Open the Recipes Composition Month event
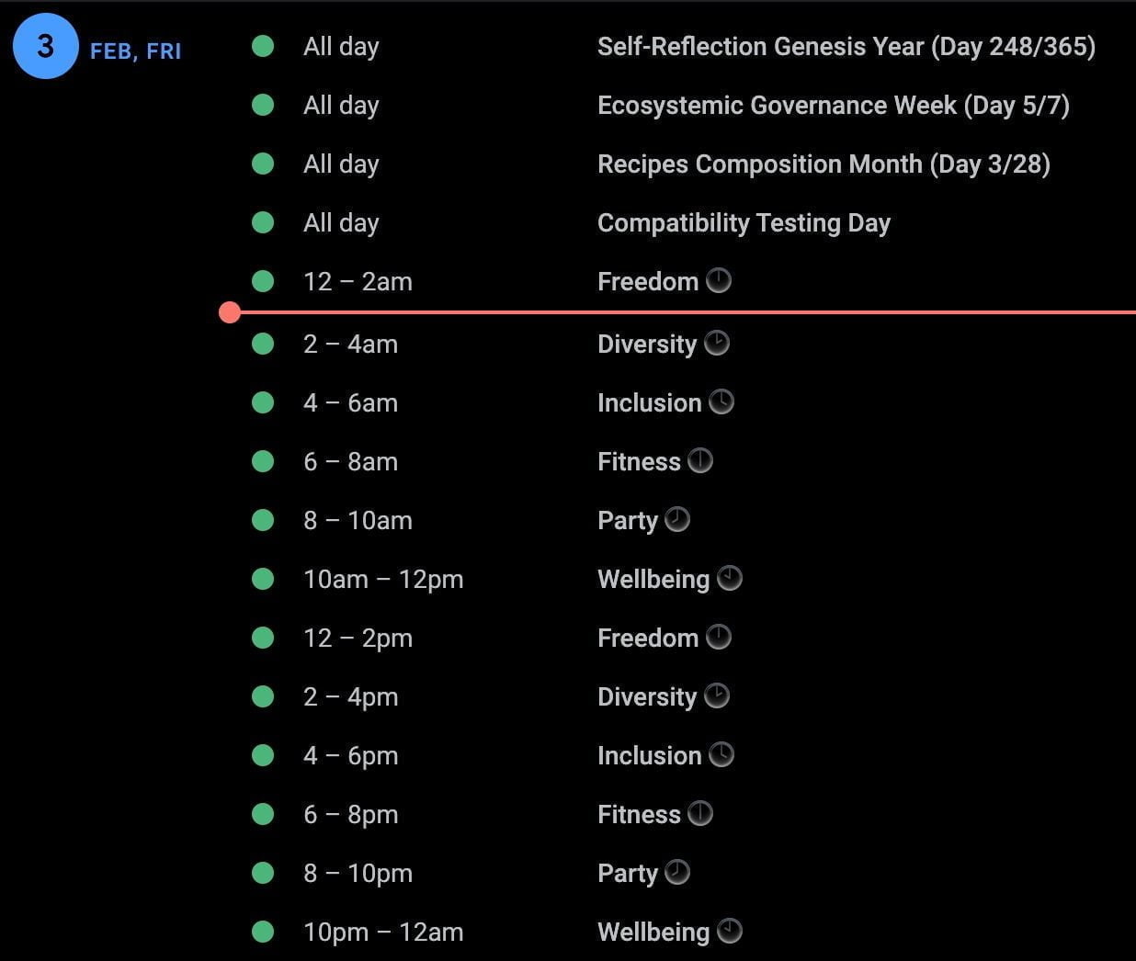 [824, 164]
